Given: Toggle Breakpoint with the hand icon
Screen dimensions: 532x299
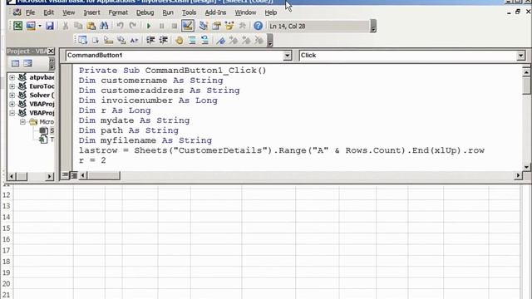Looking at the screenshot, I should click(x=180, y=41).
